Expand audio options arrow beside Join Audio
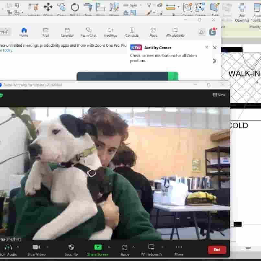261x261 pixels. (18, 247)
